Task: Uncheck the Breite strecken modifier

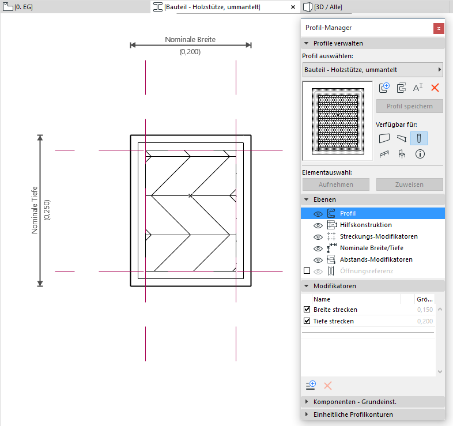Action: 307,310
